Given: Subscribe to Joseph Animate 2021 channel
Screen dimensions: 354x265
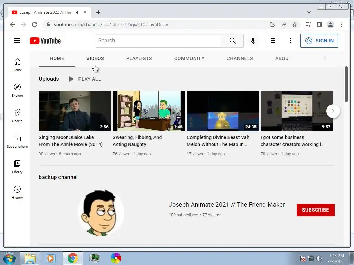Looking at the screenshot, I should pos(315,210).
